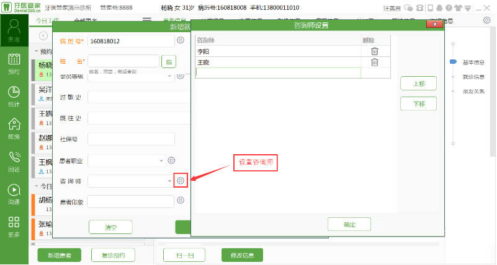This screenshot has width=497, height=265.
Task: Click the 临 temporary name button
Action: point(169,62)
